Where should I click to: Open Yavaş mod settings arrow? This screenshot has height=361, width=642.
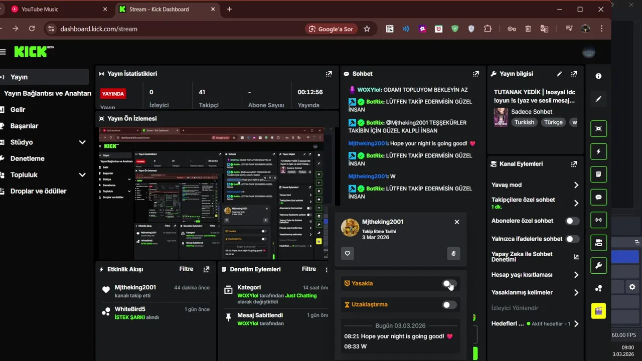coord(576,185)
